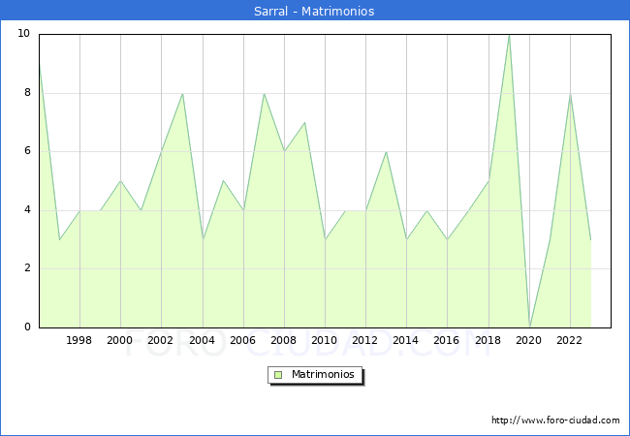Click the 2010 x-axis label
630x436 pixels.
[x=325, y=340]
